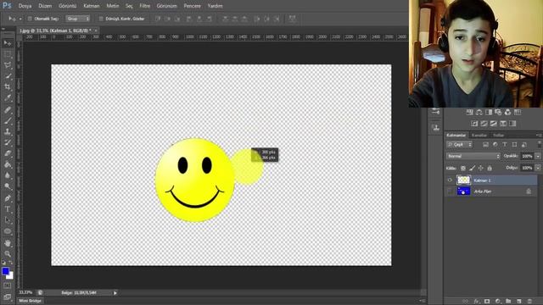Select the Eraser tool
Image resolution: width=543 pixels, height=305 pixels.
click(8, 153)
